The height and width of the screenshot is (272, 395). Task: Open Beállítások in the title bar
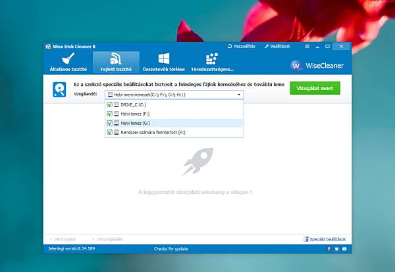279,47
